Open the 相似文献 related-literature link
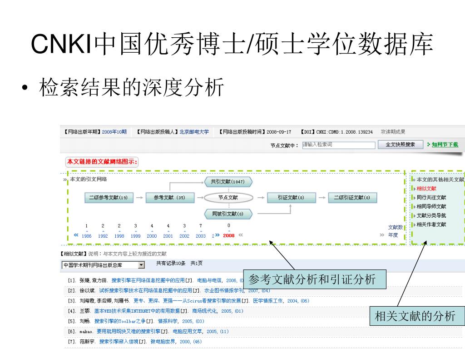Screen dimensions: 465x349 tap(426, 189)
